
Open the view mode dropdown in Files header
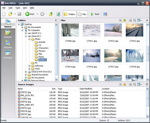(139, 20)
